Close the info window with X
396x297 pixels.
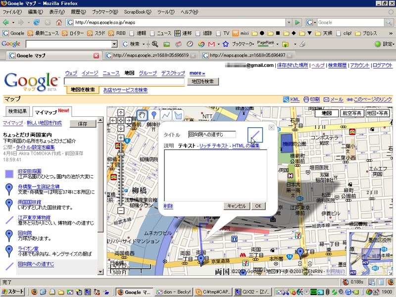271,127
